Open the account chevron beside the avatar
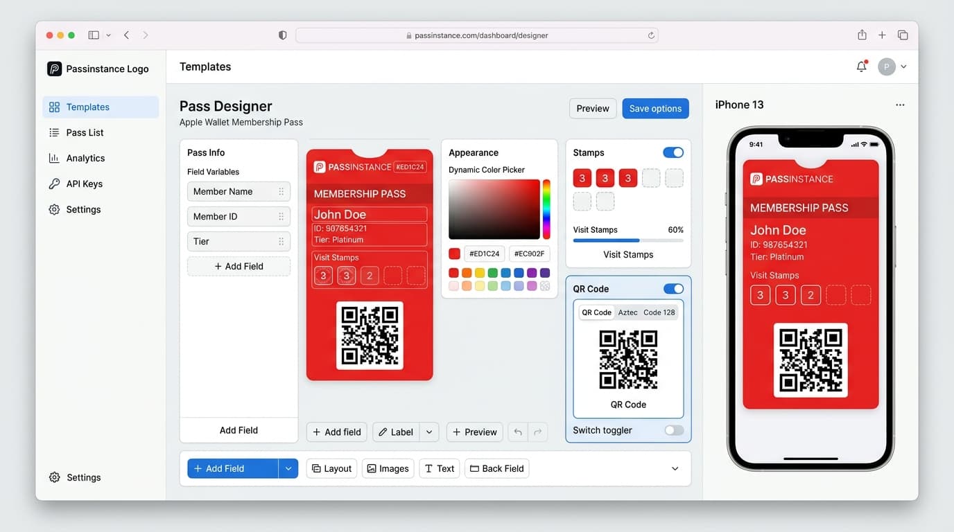This screenshot has height=532, width=954. coord(903,67)
